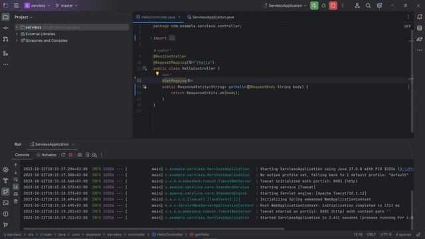Open more run actions menu
The width and height of the screenshot is (425, 239).
[343, 6]
